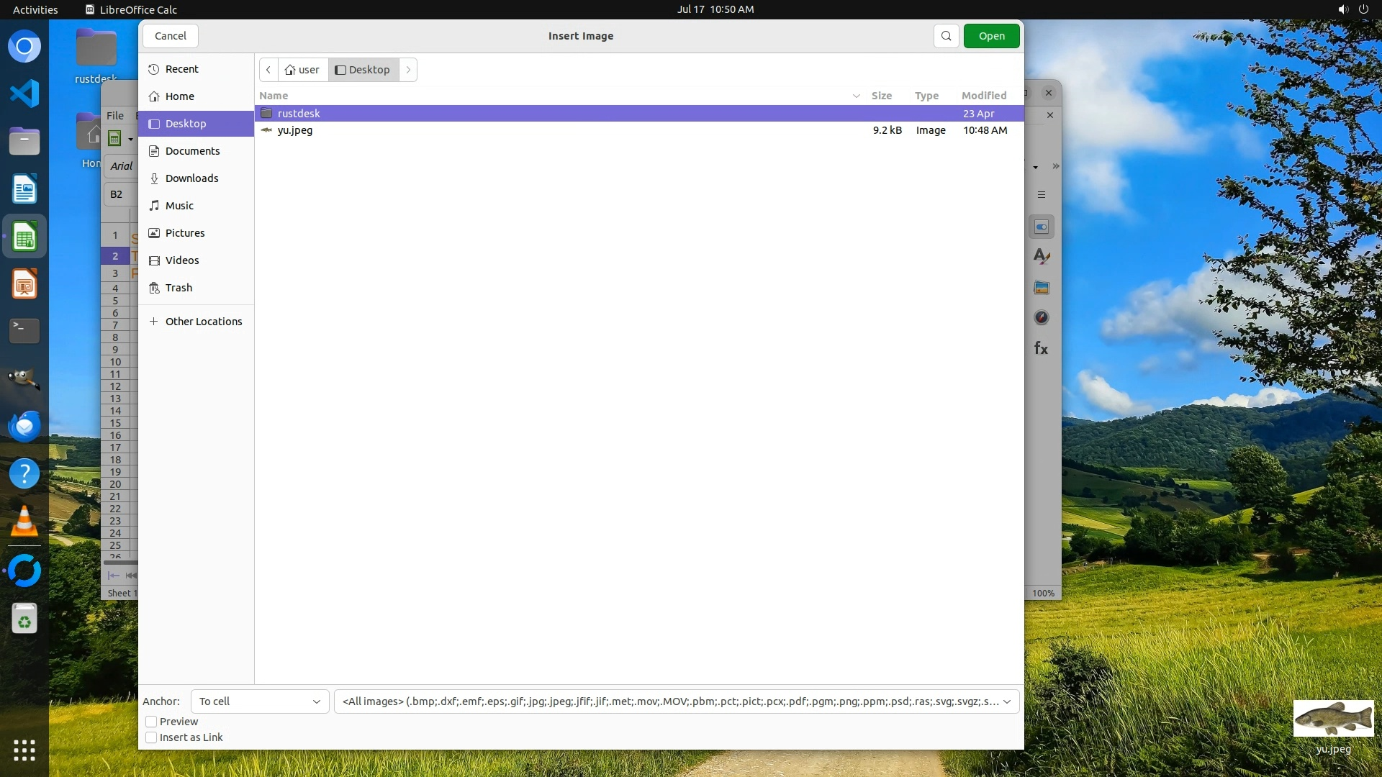Screen dimensions: 1382x777
Task: Open the Navigator compass icon
Action: coord(1041,318)
